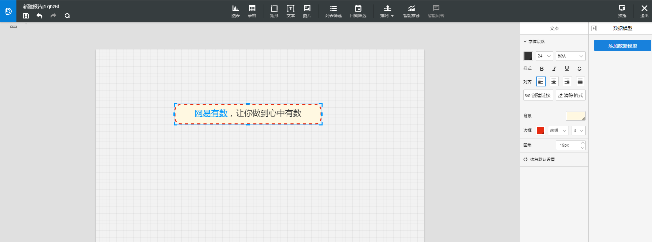Open the font size 24 dropdown

click(544, 56)
